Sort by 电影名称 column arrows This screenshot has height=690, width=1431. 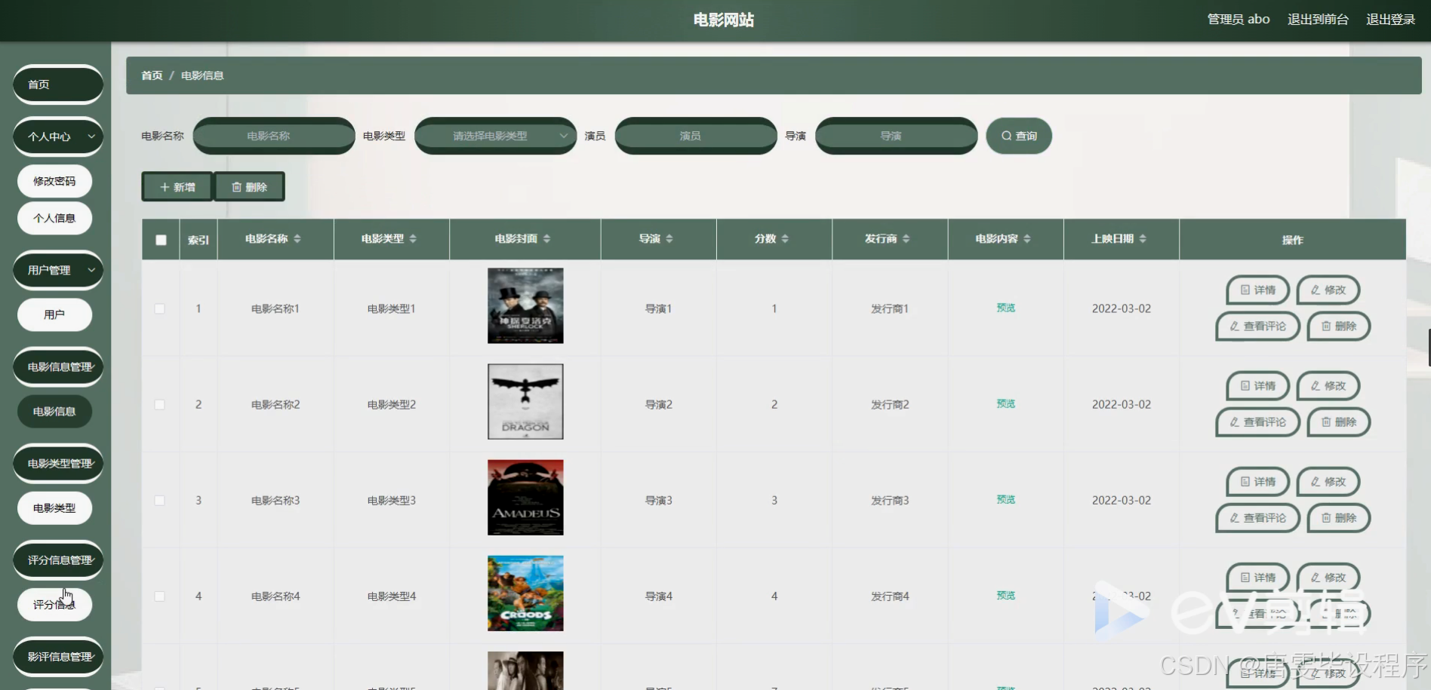coord(297,239)
